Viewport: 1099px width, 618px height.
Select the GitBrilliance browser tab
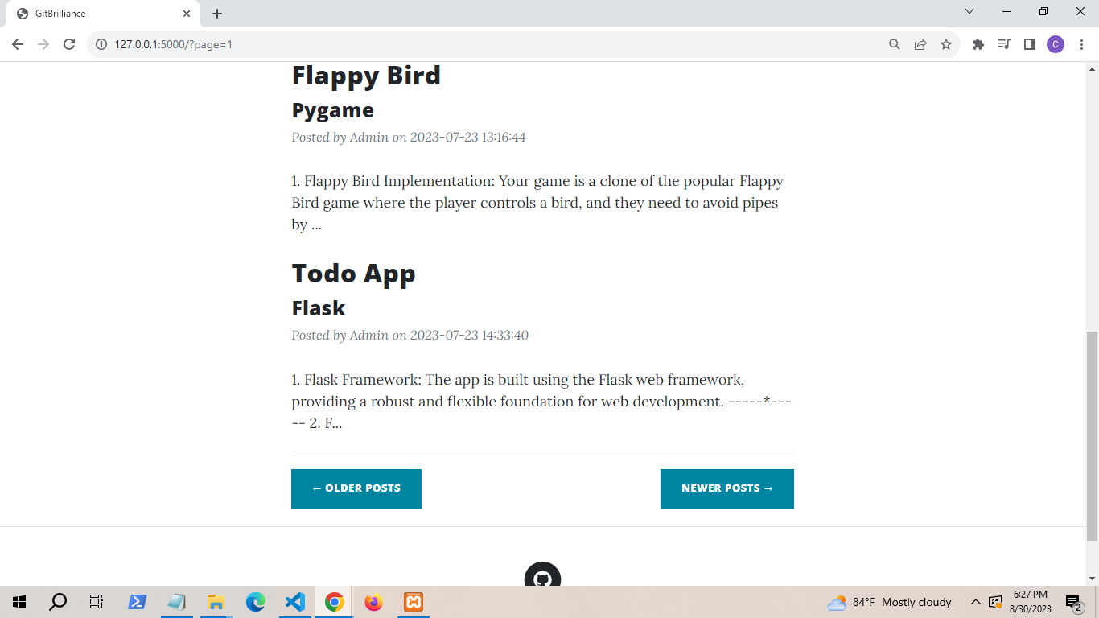105,13
